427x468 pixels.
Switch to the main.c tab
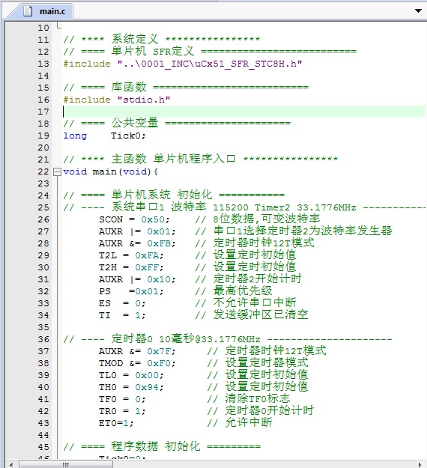point(43,11)
